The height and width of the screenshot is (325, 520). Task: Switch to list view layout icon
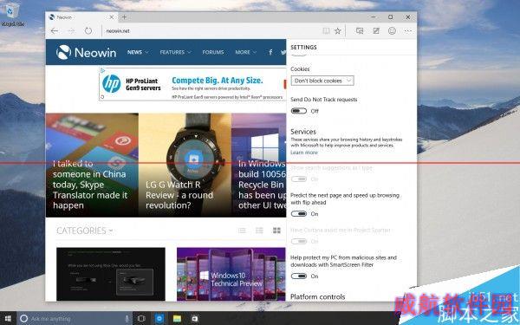(242, 231)
